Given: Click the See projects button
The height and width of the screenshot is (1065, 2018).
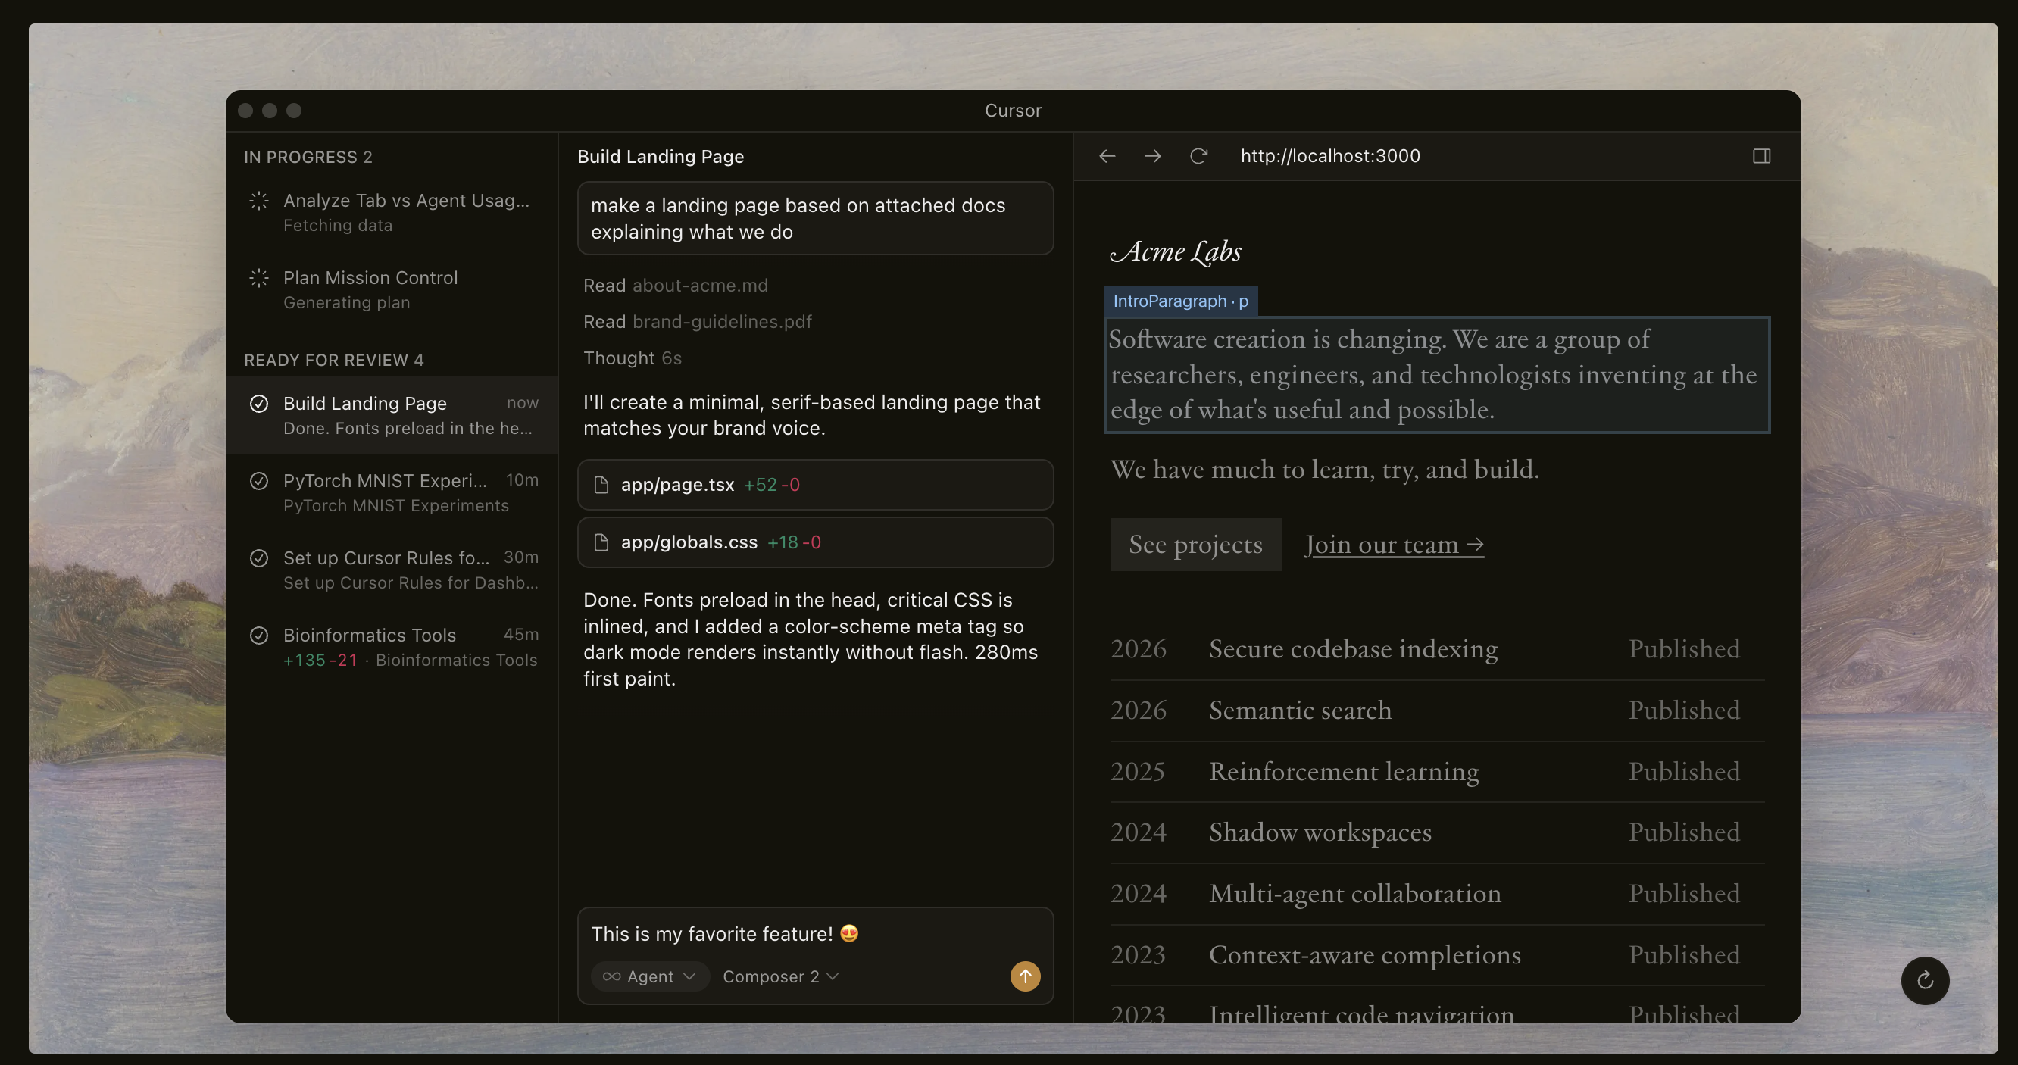Looking at the screenshot, I should (1195, 545).
